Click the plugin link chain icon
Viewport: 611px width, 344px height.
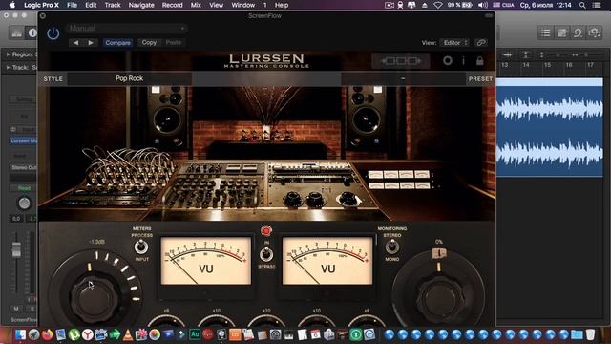pyautogui.click(x=481, y=43)
